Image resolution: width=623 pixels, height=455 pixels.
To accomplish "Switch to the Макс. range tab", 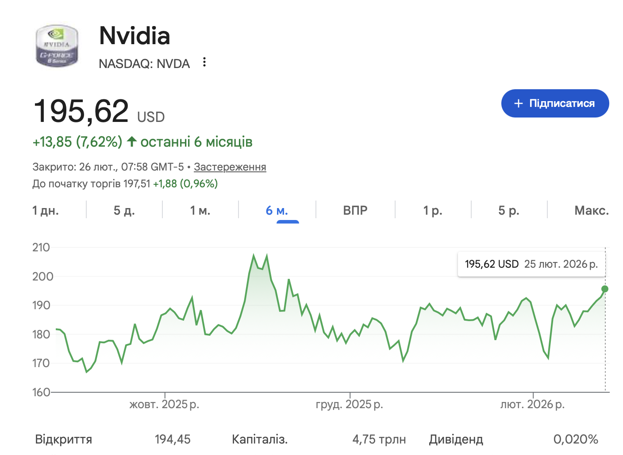I will click(x=592, y=210).
